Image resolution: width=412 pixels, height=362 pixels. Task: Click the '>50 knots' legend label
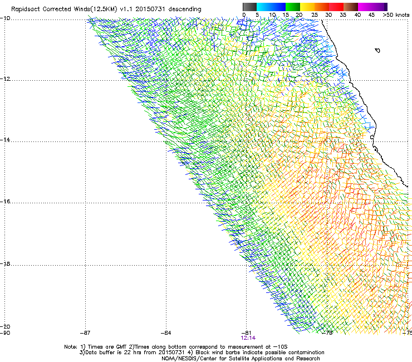(x=396, y=15)
